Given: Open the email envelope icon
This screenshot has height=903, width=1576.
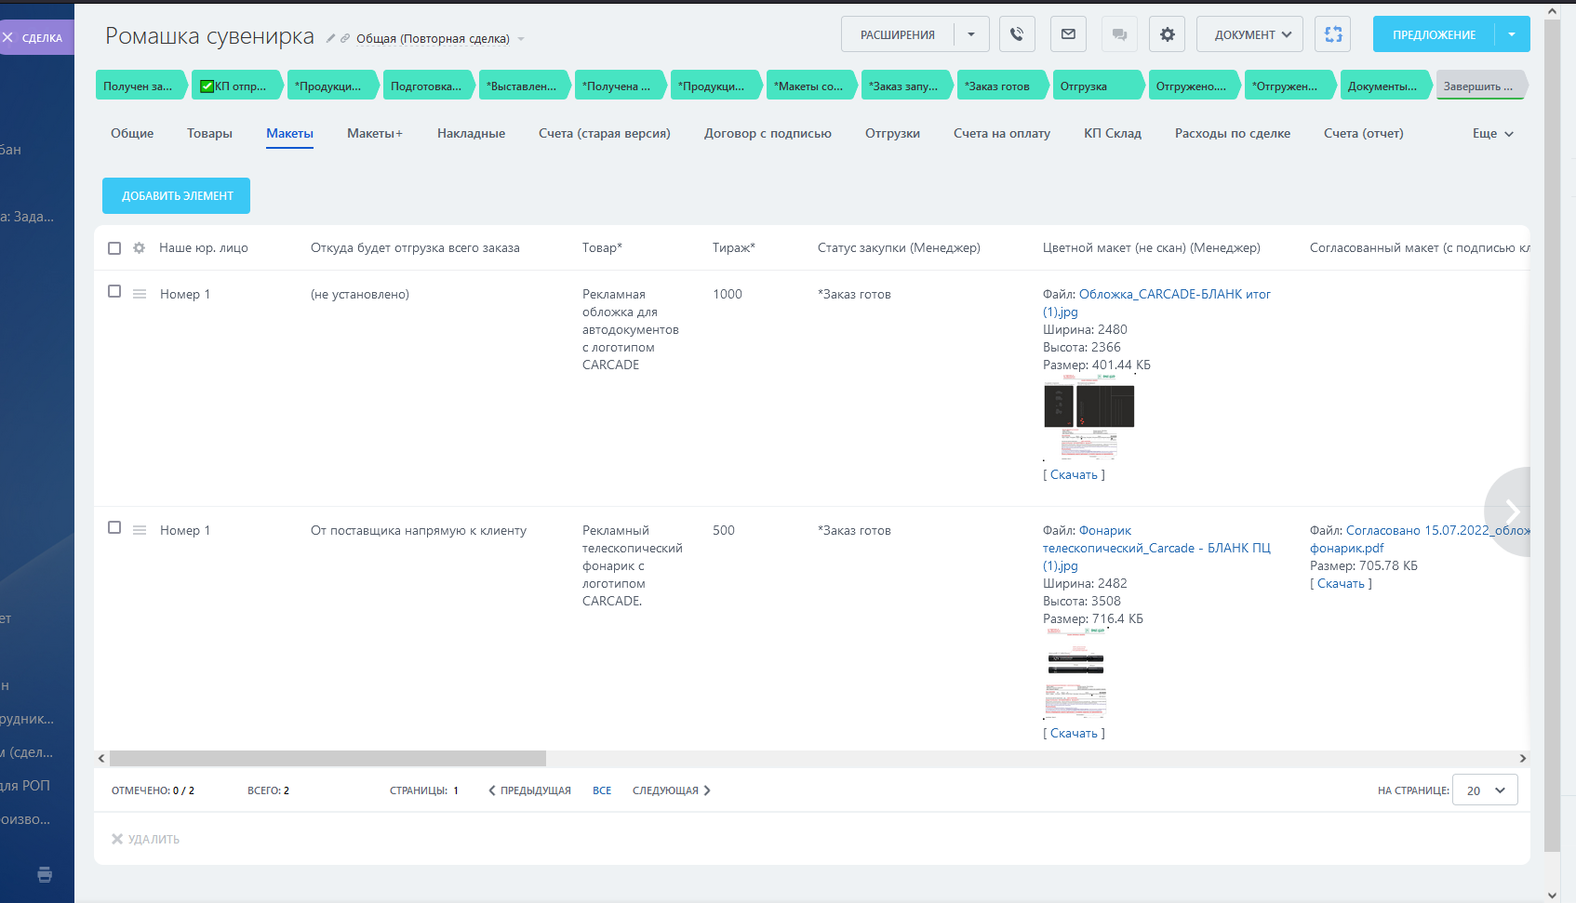Looking at the screenshot, I should point(1068,34).
